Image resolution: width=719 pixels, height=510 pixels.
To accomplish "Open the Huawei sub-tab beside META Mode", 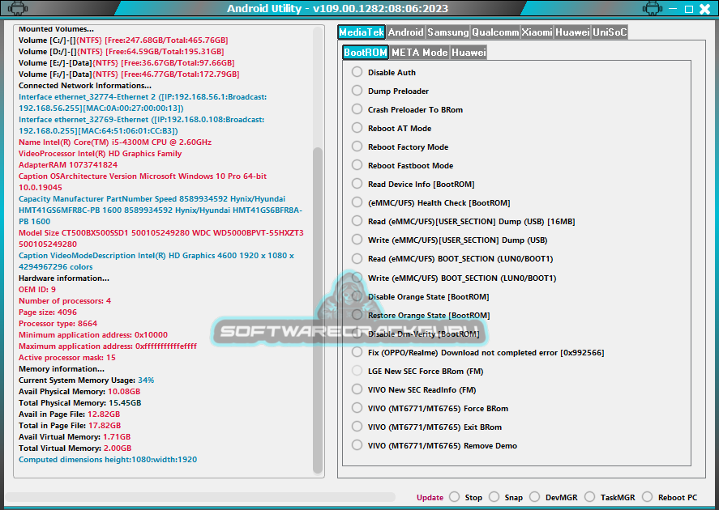I will (x=469, y=52).
